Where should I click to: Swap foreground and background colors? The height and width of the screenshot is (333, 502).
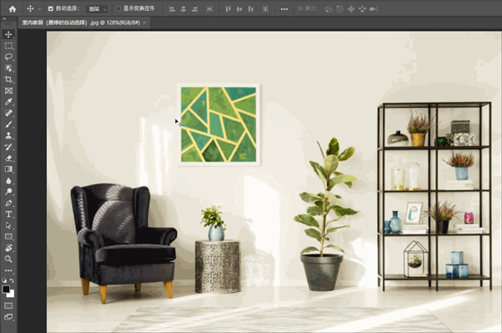12,280
